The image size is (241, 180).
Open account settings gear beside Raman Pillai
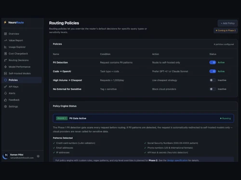tap(38, 156)
